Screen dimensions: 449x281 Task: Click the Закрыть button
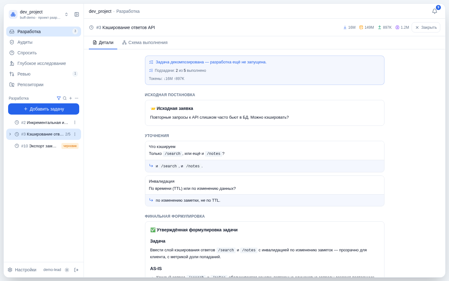point(426,27)
